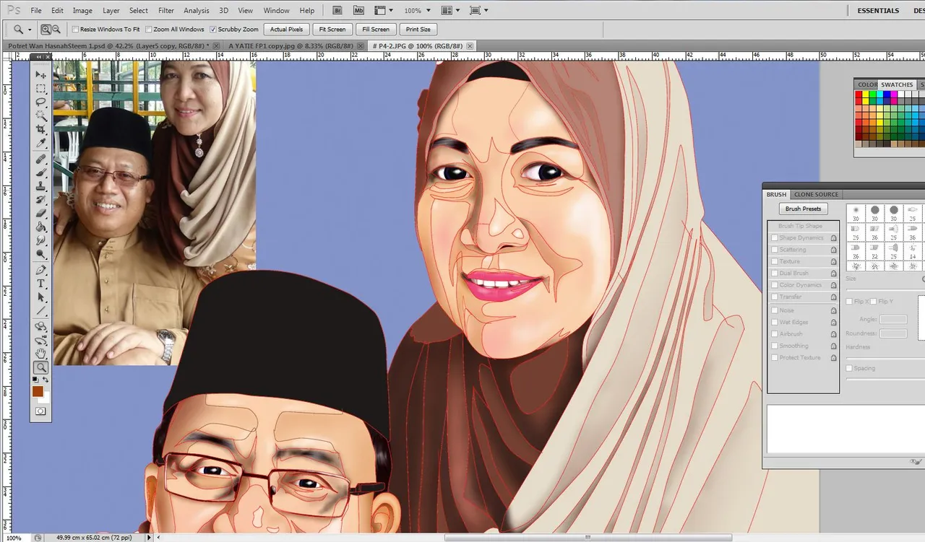Toggle Wet Edges checkbox
Image resolution: width=925 pixels, height=542 pixels.
click(x=775, y=323)
